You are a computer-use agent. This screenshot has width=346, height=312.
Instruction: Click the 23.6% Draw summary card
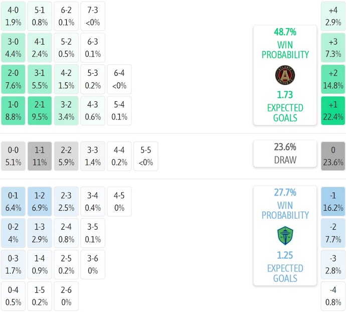pos(285,153)
